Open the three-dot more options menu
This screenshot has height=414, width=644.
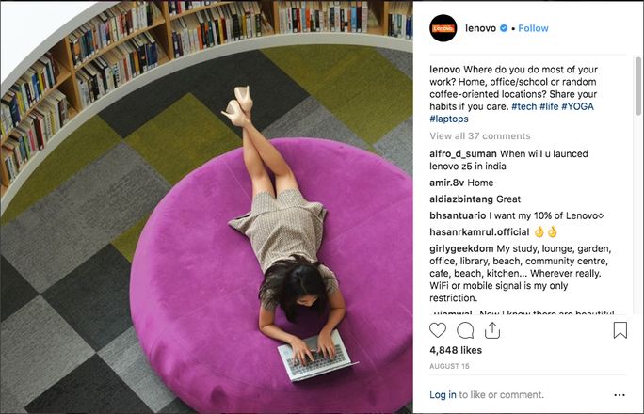620,395
